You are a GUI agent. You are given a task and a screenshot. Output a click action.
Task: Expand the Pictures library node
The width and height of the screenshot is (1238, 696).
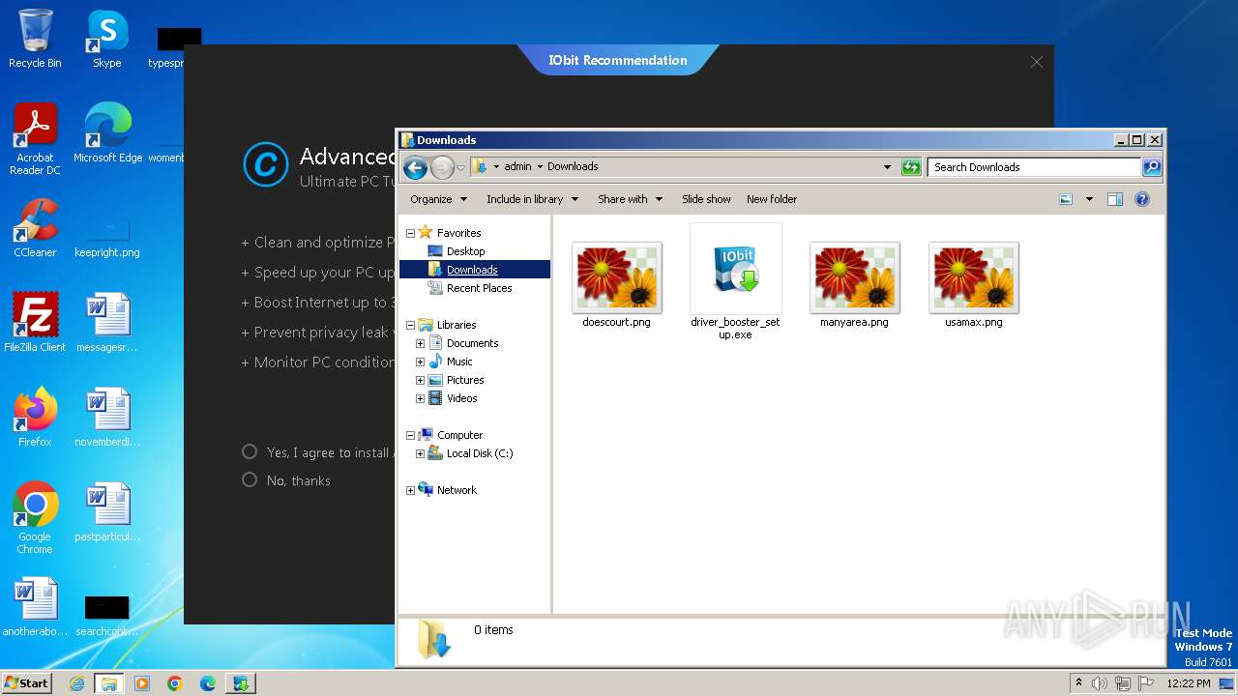pos(420,380)
